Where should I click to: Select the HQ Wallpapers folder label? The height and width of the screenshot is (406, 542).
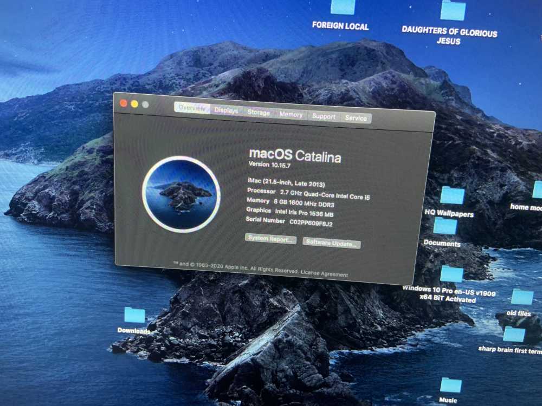point(449,213)
